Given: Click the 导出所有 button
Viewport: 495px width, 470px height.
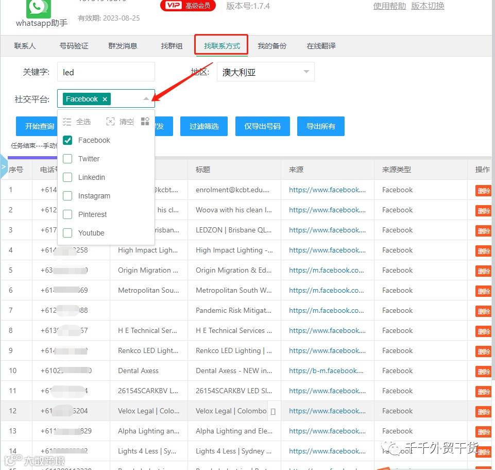Looking at the screenshot, I should (x=321, y=126).
